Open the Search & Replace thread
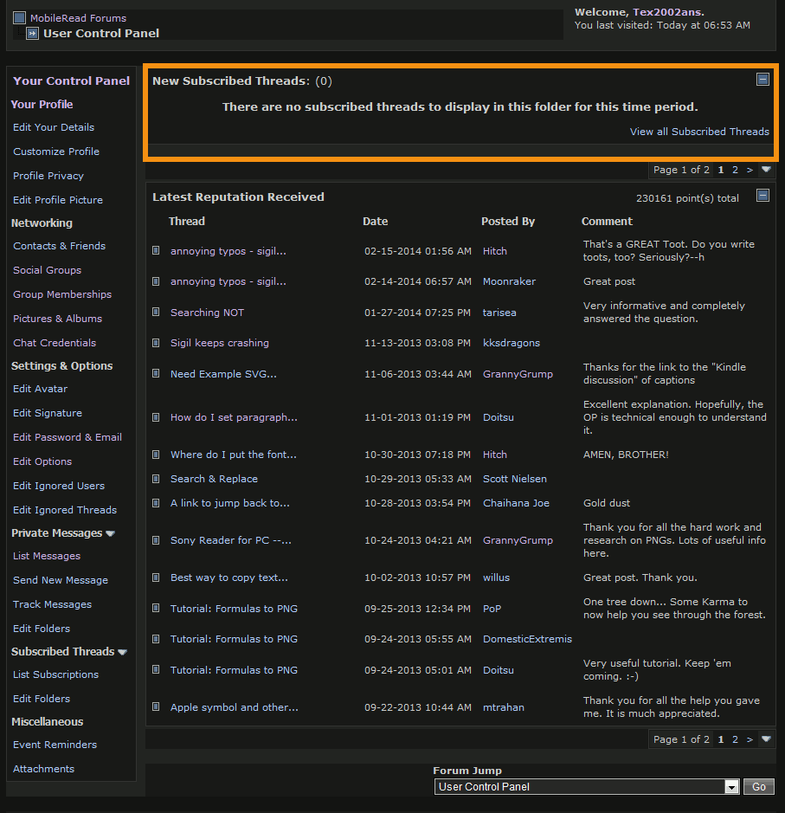The width and height of the screenshot is (785, 813). (x=214, y=479)
